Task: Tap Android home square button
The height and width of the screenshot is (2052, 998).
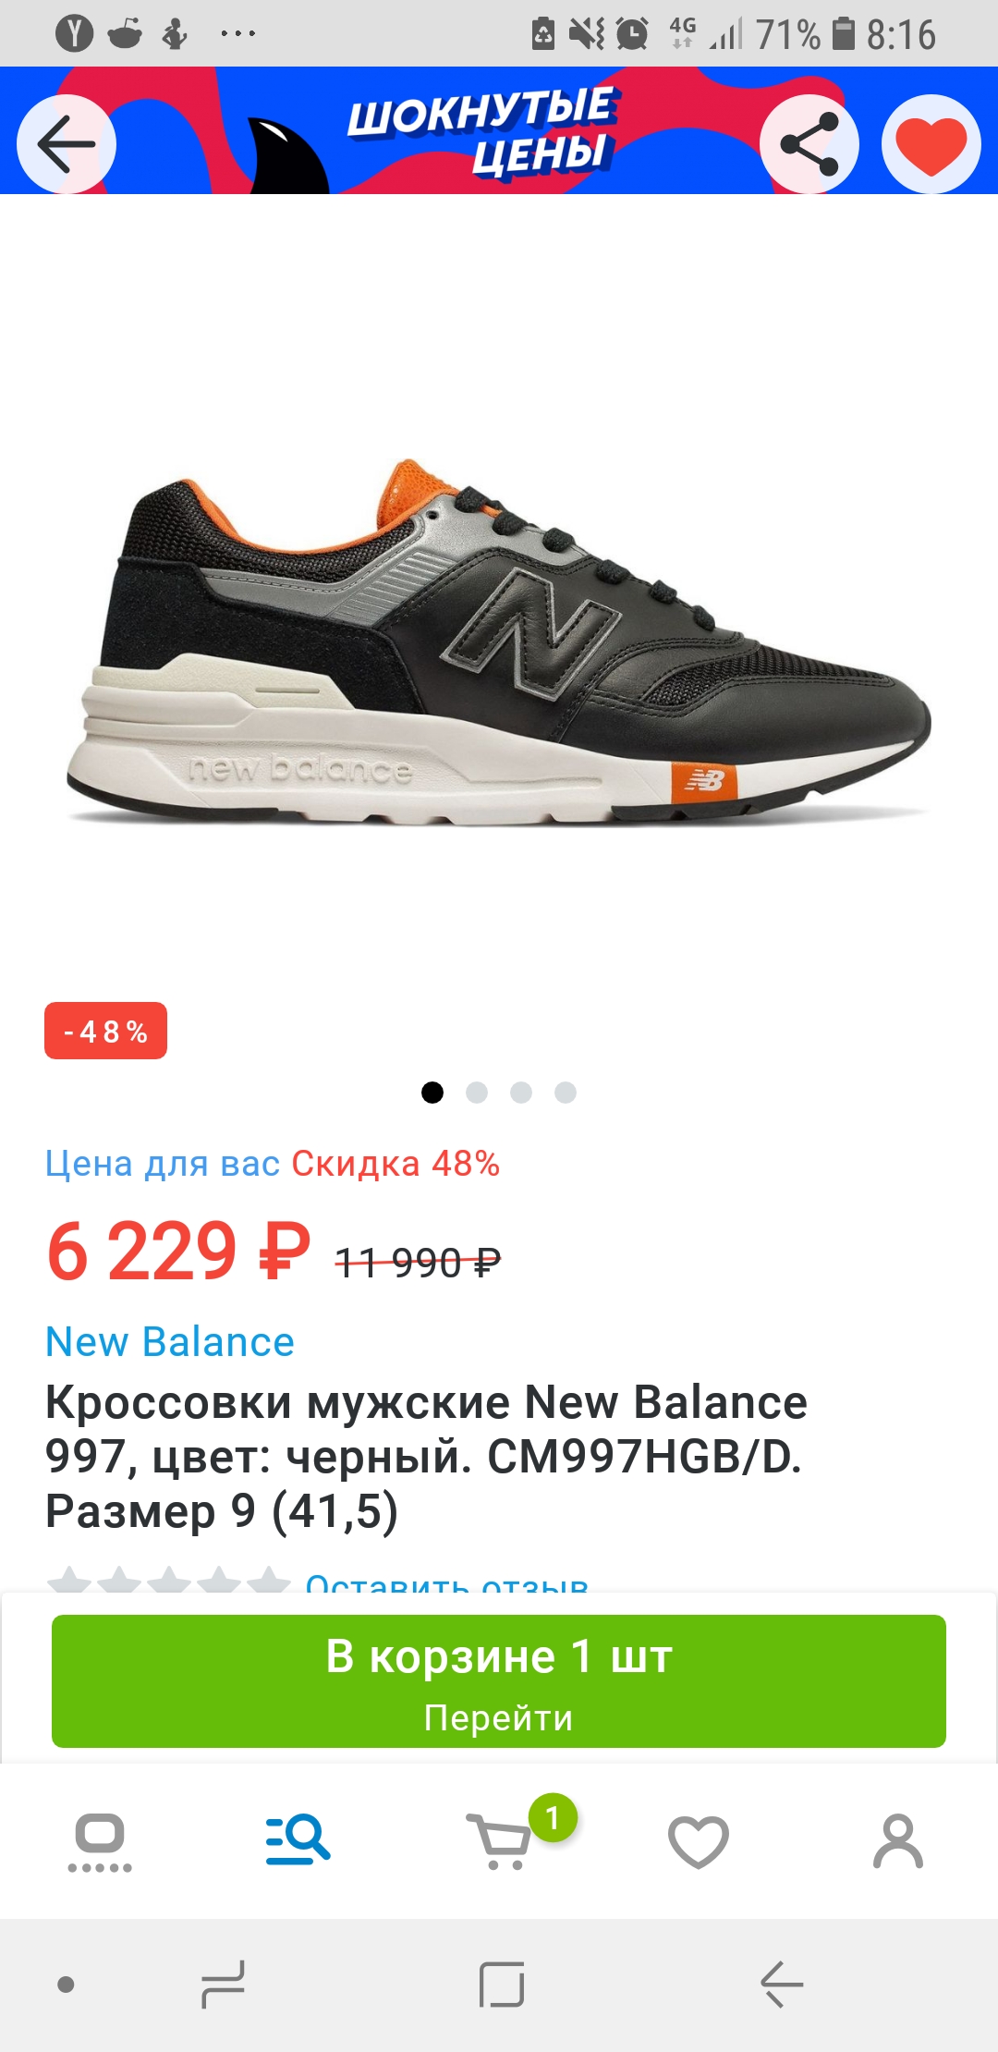Action: (502, 1985)
